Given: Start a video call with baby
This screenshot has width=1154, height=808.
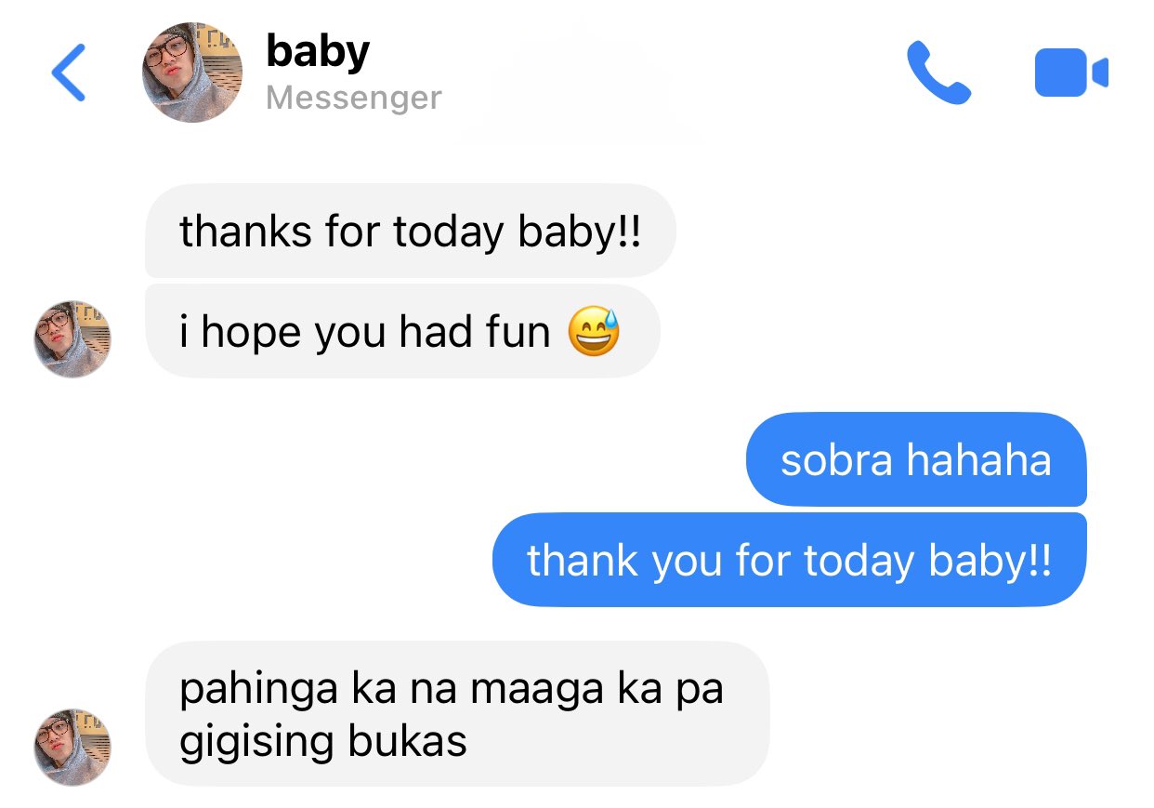Looking at the screenshot, I should (x=1071, y=73).
